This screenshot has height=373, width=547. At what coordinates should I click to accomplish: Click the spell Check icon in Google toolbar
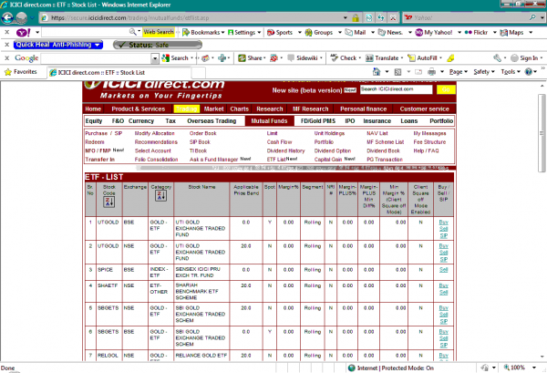(334, 58)
